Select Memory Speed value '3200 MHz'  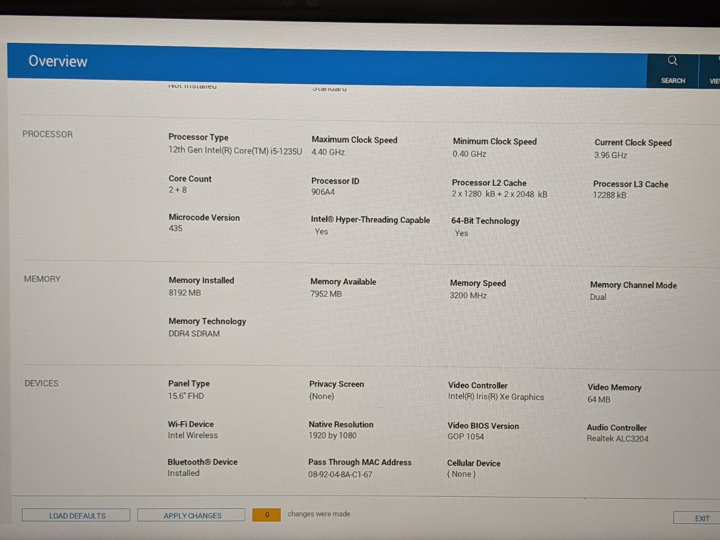click(468, 296)
